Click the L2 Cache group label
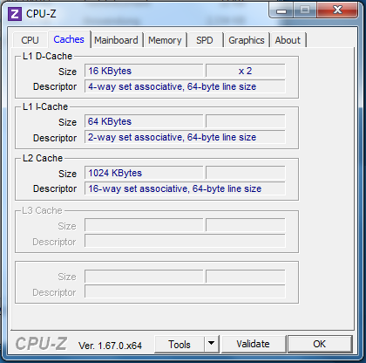366x363 pixels. [43, 158]
